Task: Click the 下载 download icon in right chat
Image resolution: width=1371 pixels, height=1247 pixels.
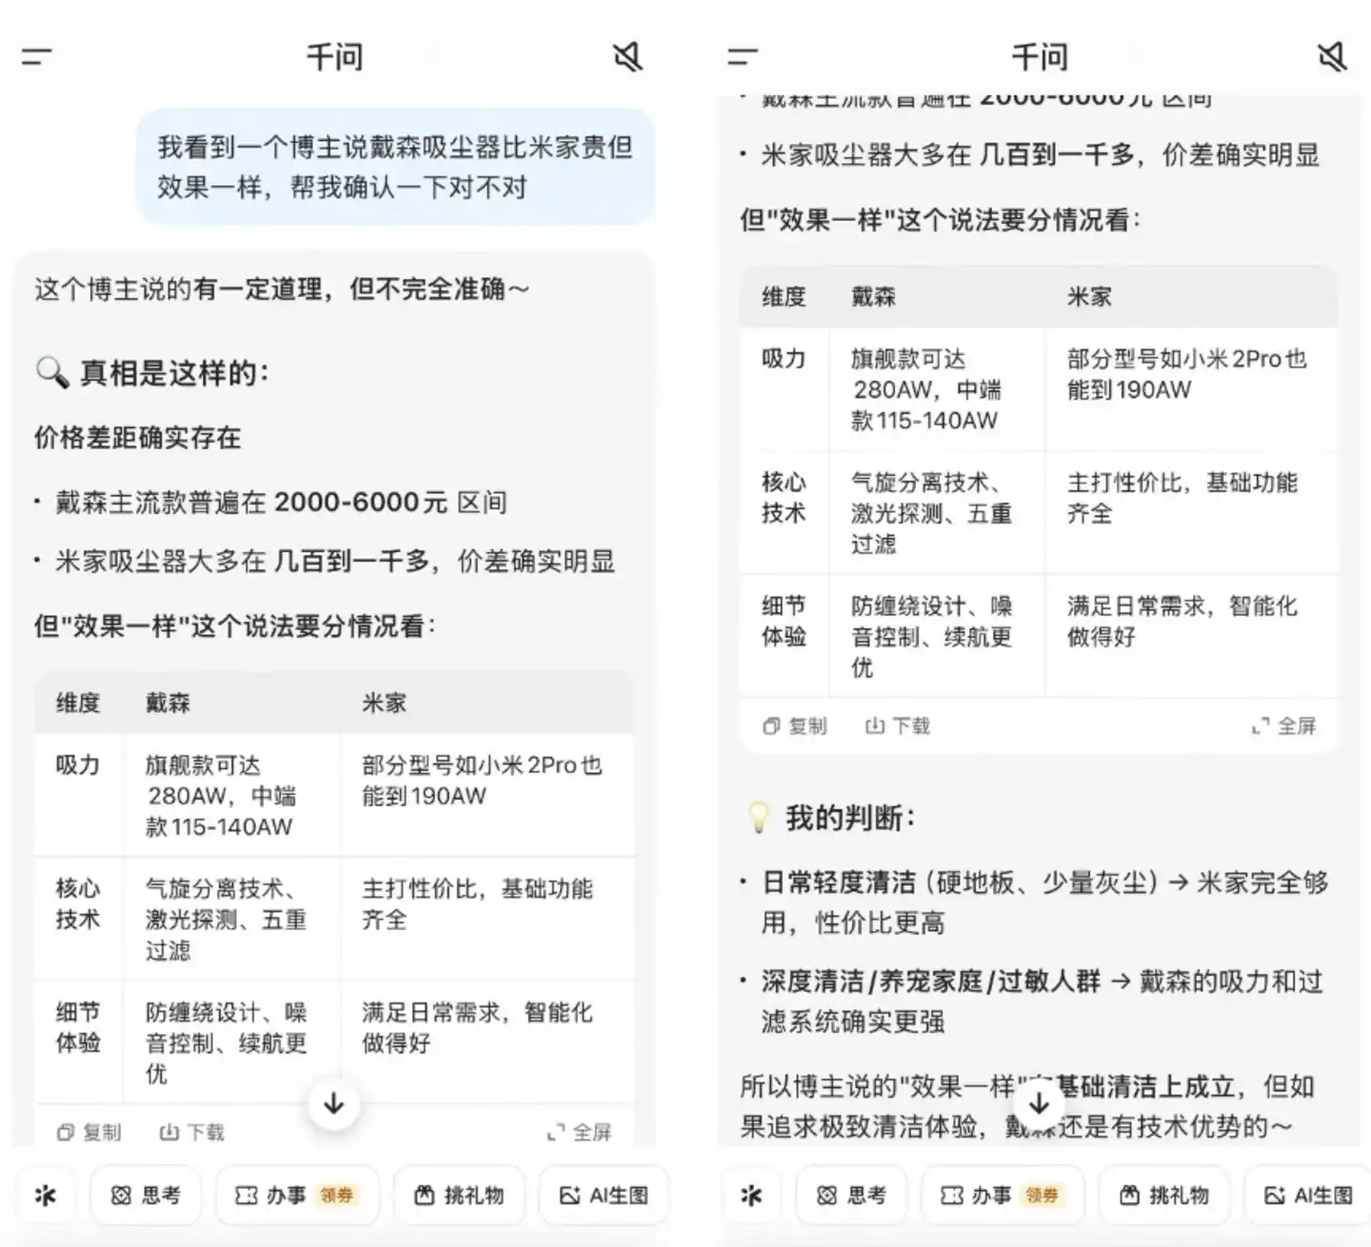Action: [x=897, y=726]
